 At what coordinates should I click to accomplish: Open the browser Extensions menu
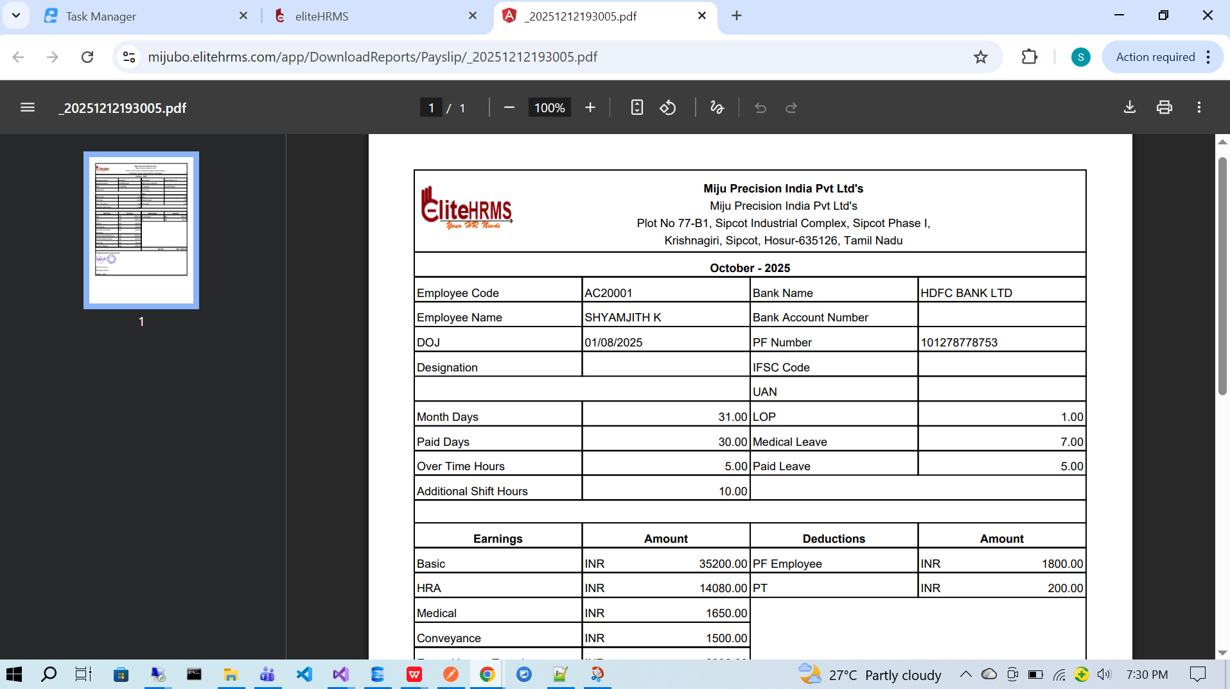coord(1029,57)
